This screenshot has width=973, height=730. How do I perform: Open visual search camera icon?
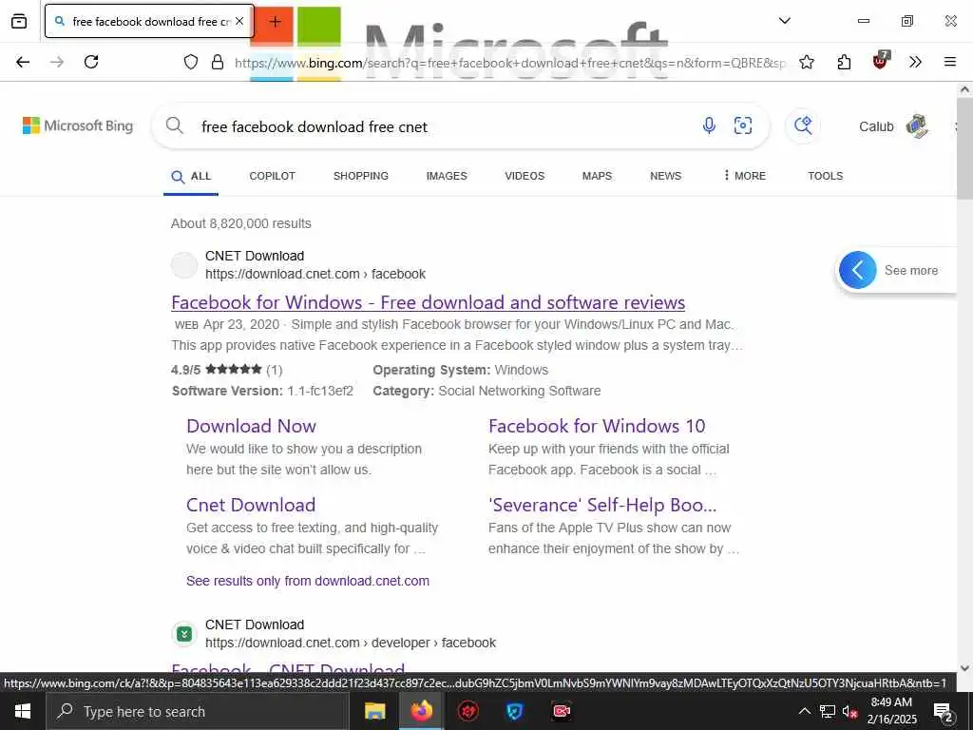tap(743, 126)
